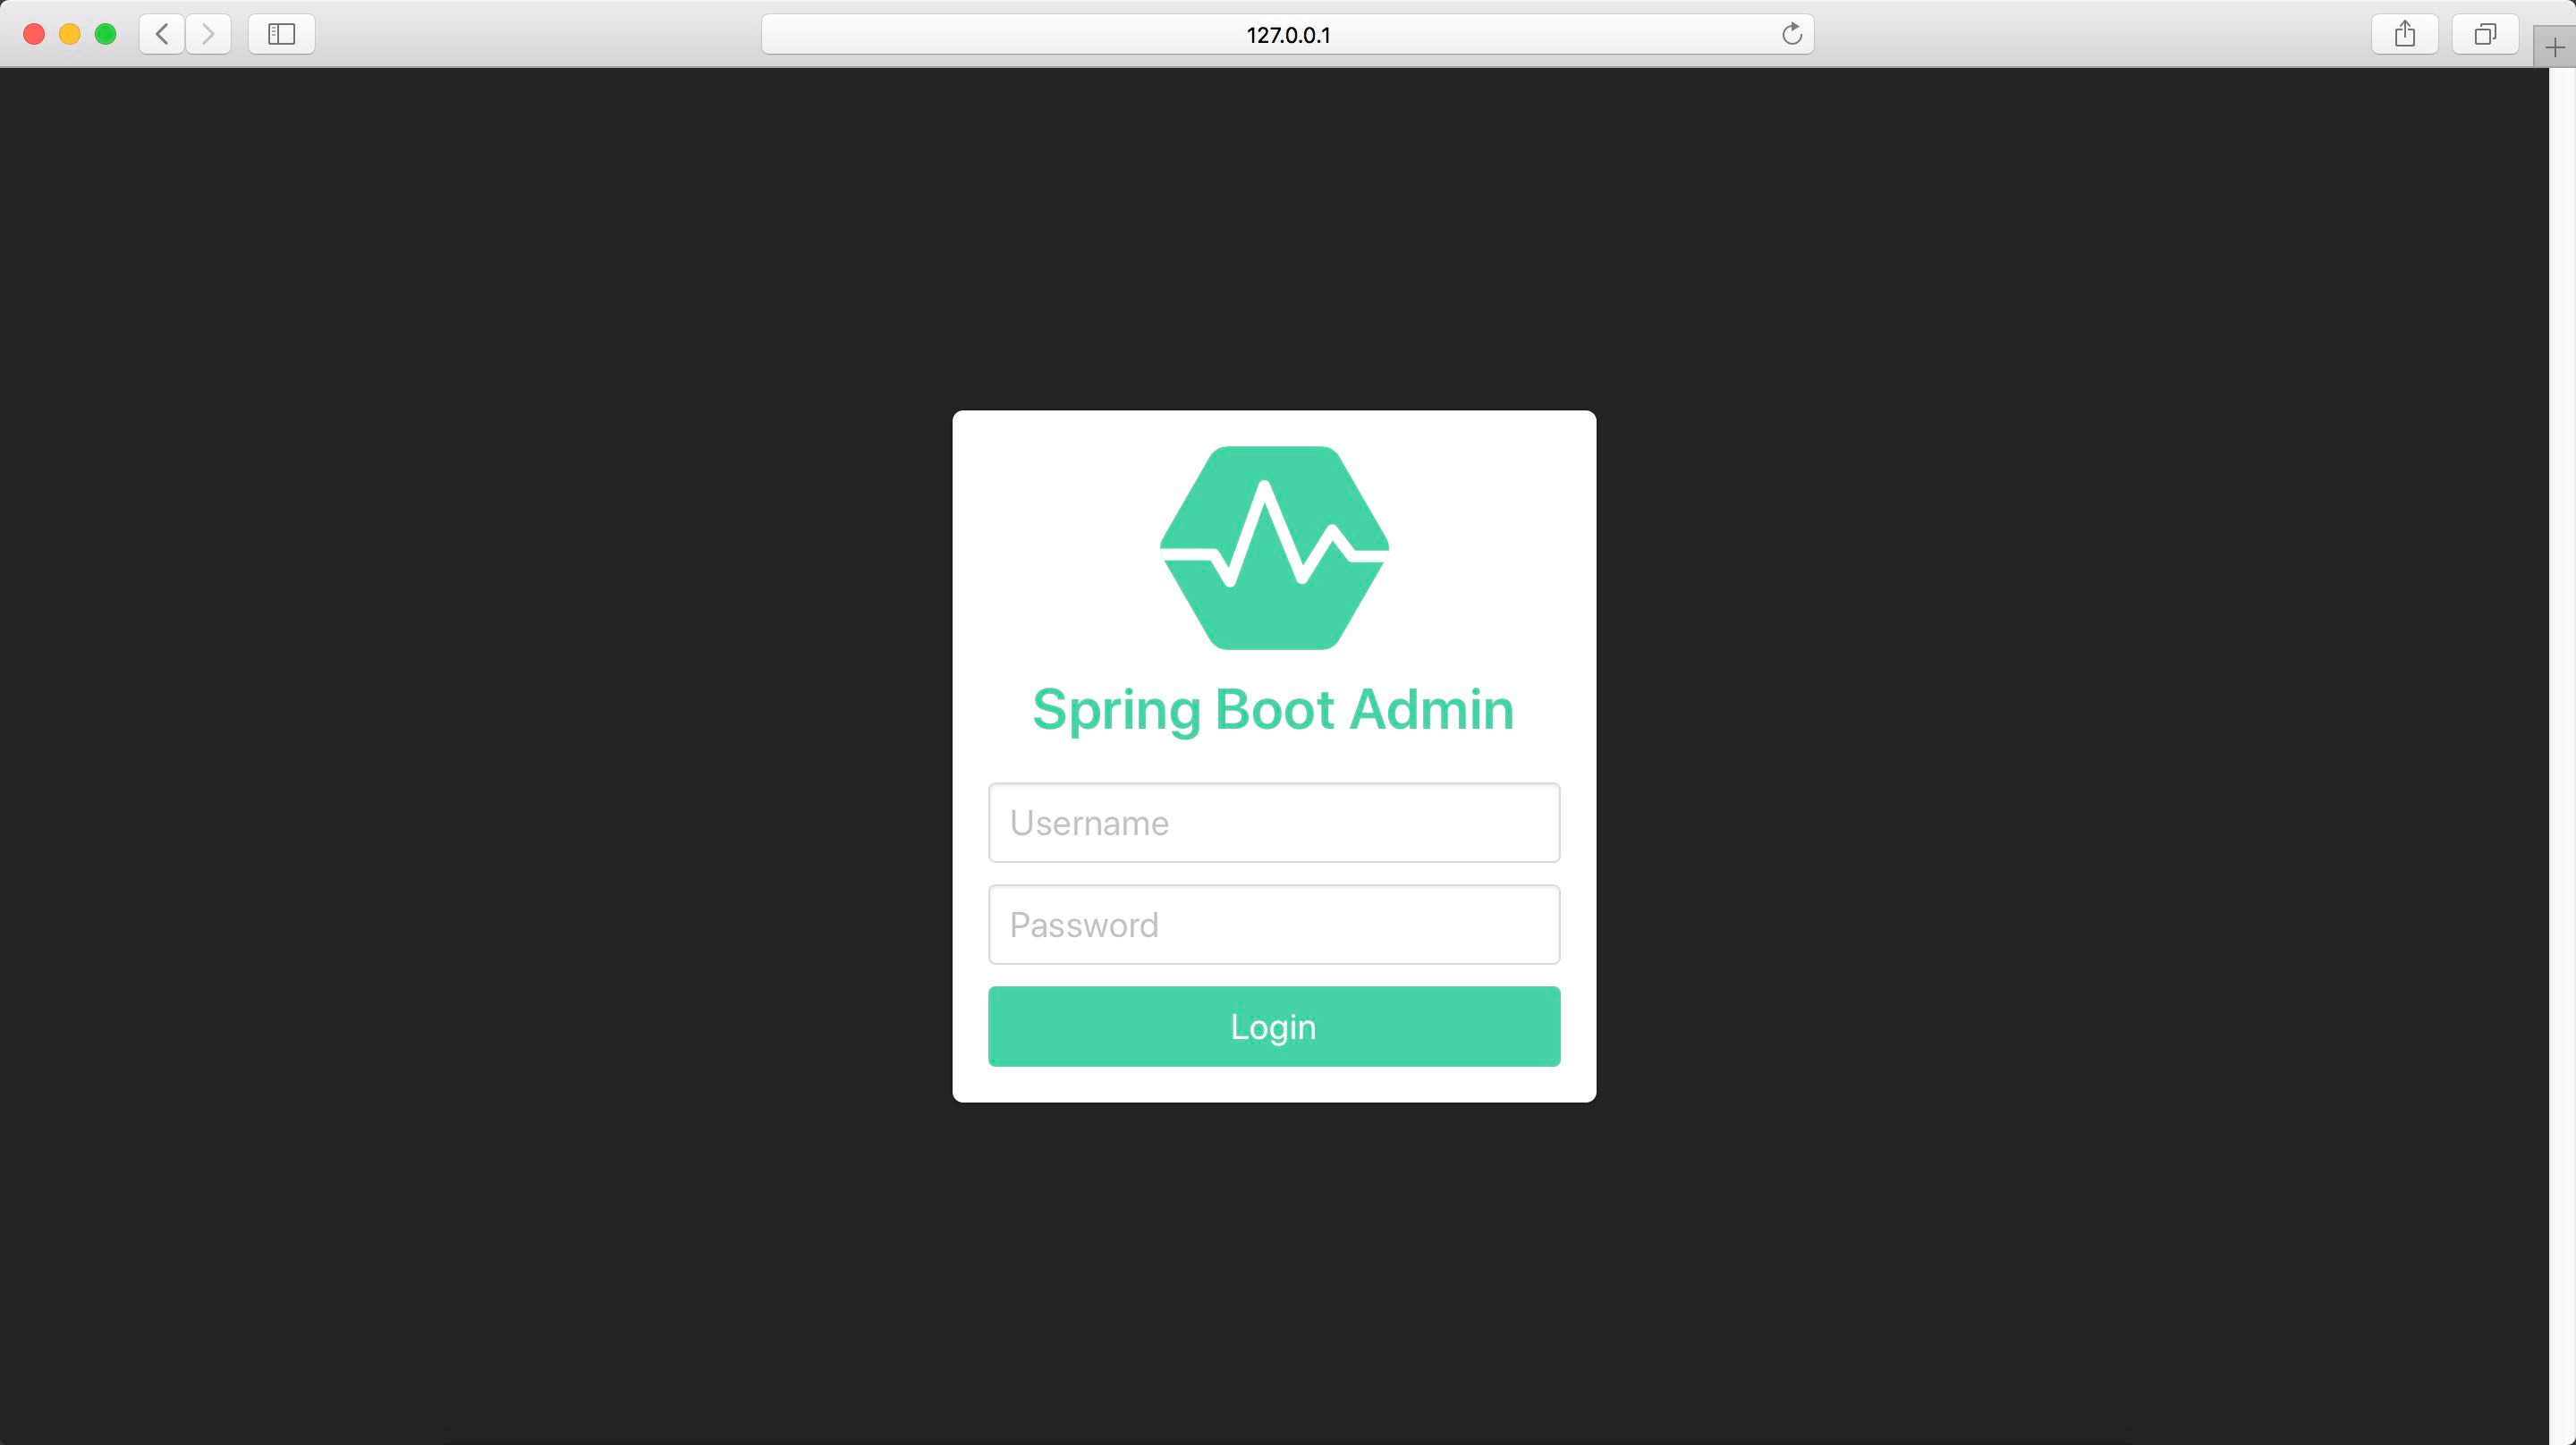Focus the Password input field
This screenshot has height=1445, width=2576.
pos(1273,924)
